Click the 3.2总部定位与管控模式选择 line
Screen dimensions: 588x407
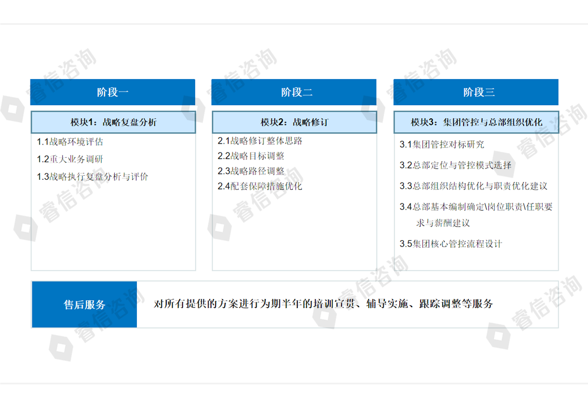pyautogui.click(x=455, y=166)
